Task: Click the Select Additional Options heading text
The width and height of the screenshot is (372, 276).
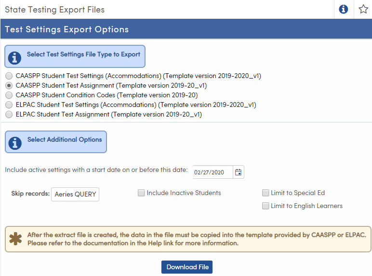Action: [65, 139]
